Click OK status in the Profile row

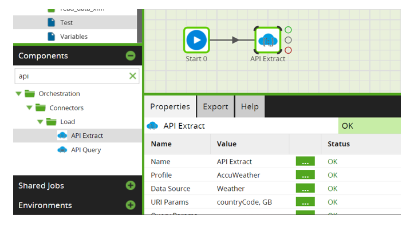point(333,175)
